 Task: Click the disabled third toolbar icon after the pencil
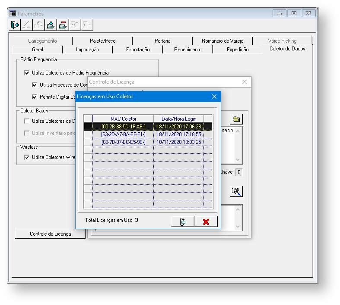39,25
